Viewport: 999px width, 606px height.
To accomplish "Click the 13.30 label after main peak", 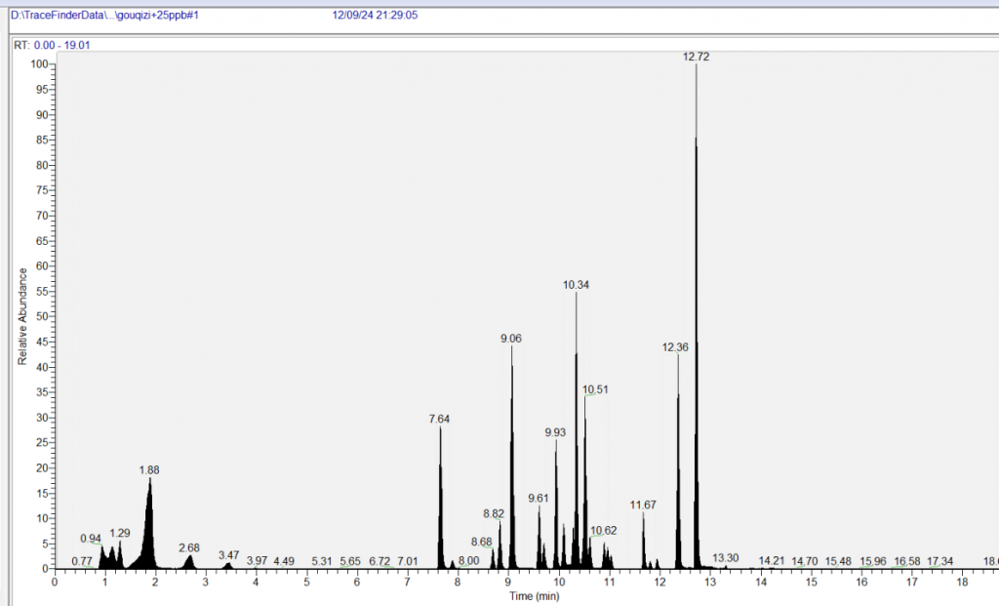I will [726, 558].
